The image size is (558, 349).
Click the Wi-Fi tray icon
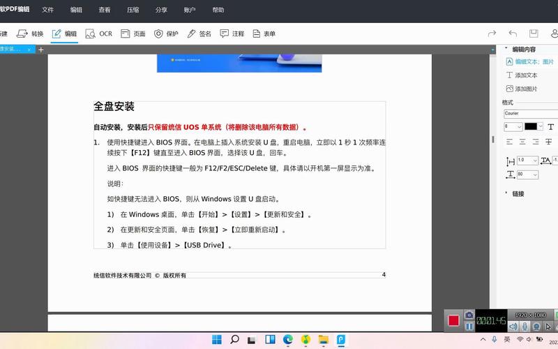tap(520, 339)
